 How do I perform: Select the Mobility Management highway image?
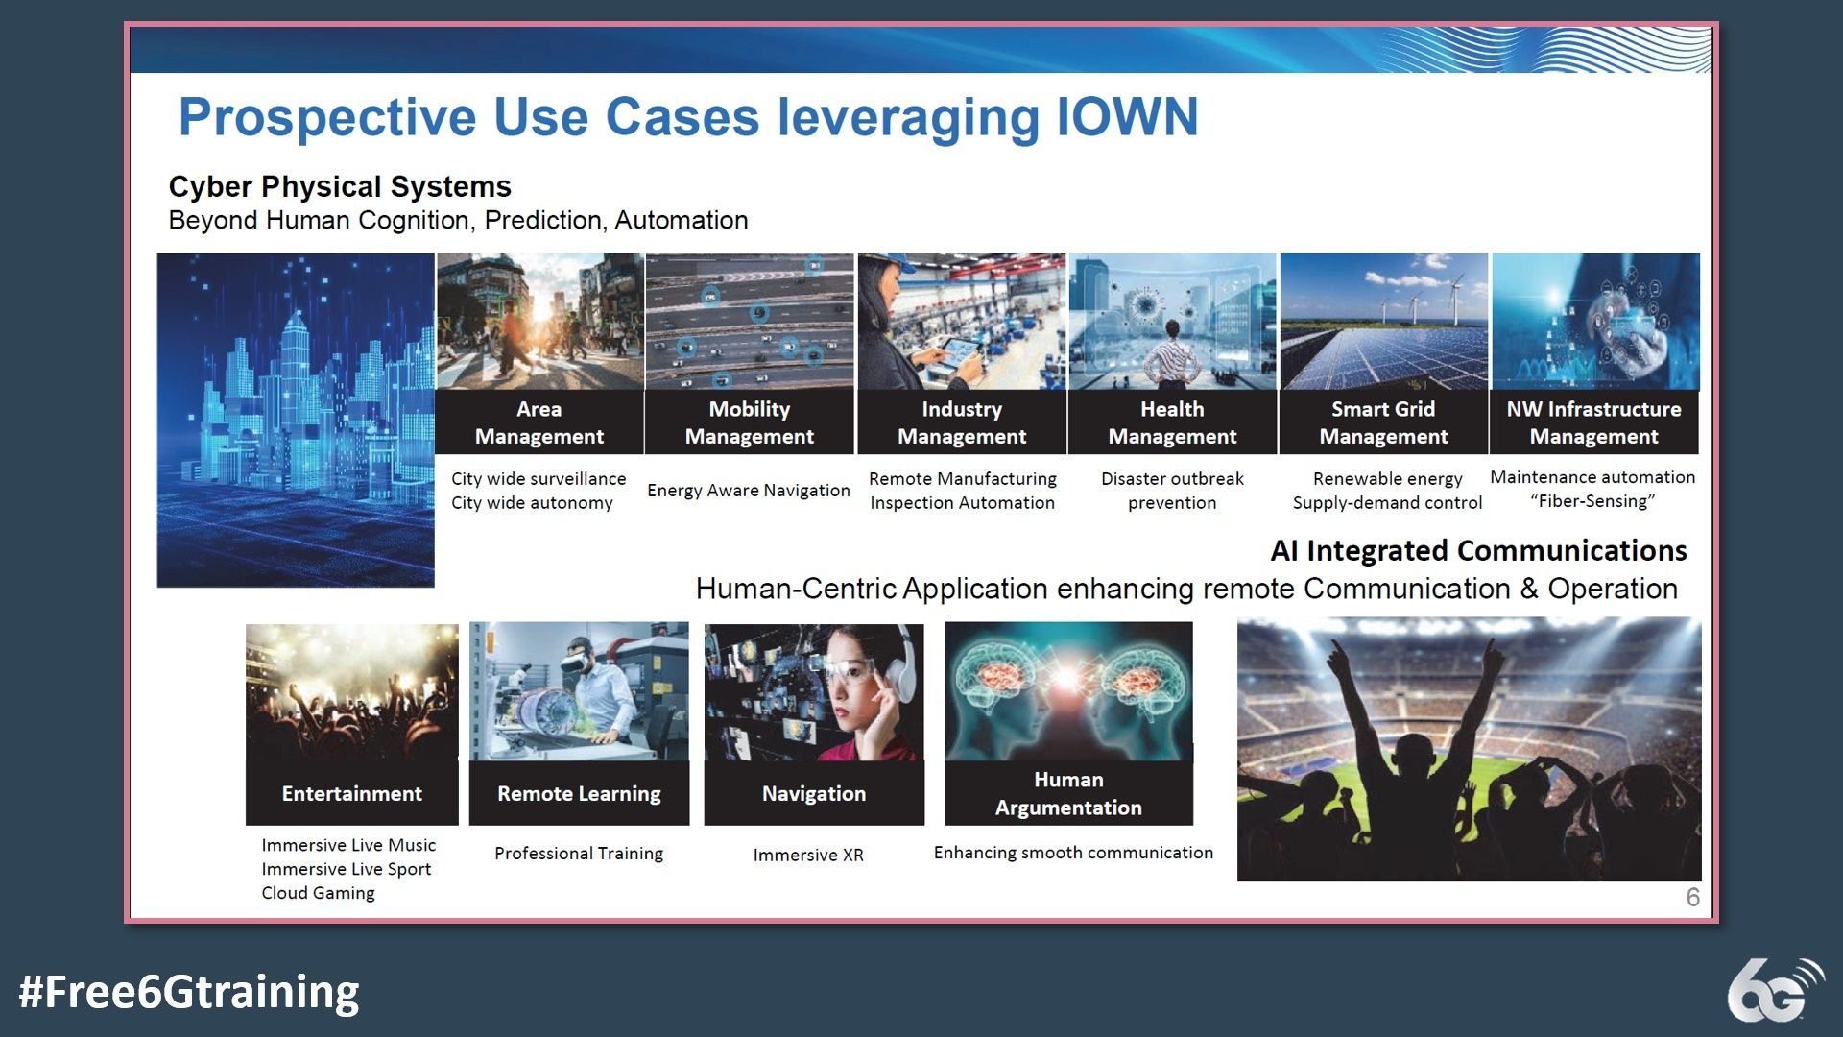750,321
